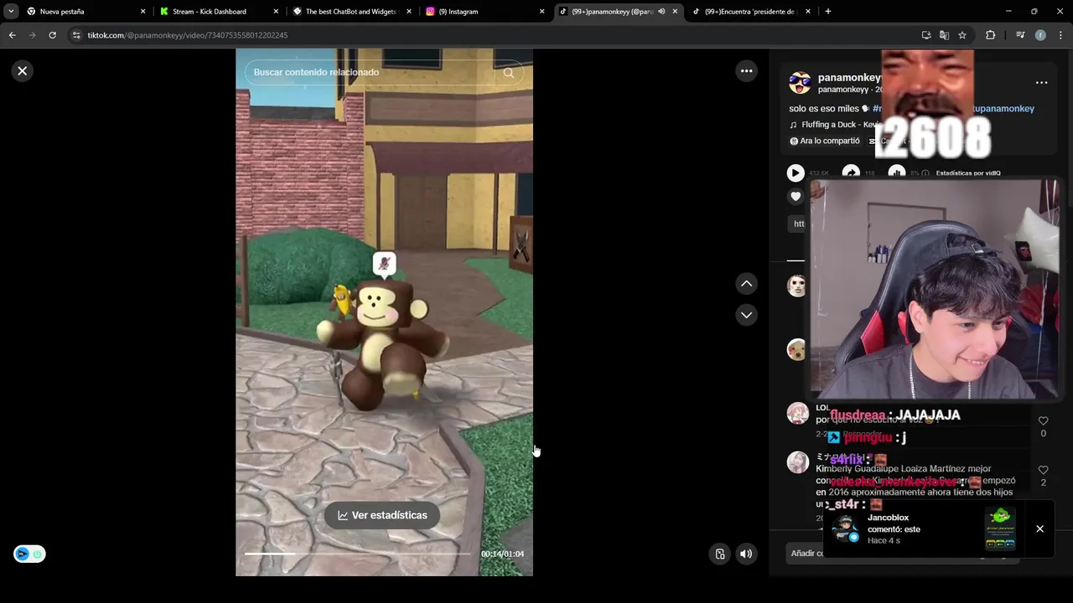Like the Kimberly Guadalupe comment heart
The image size is (1073, 603).
(1043, 471)
